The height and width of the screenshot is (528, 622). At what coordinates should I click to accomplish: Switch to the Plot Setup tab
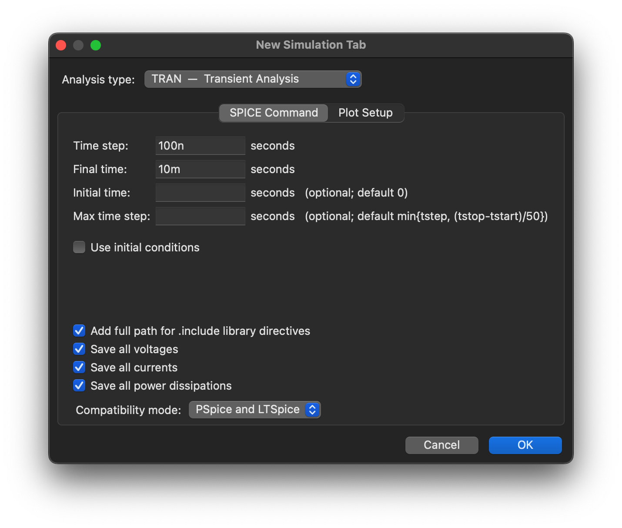click(x=365, y=113)
